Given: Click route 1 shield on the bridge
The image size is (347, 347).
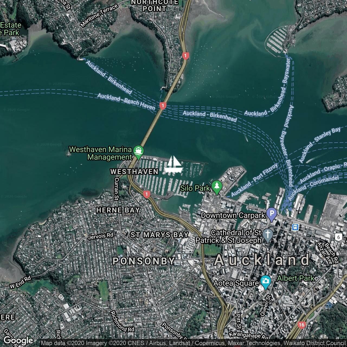Looking at the screenshot, I should click(x=163, y=105).
